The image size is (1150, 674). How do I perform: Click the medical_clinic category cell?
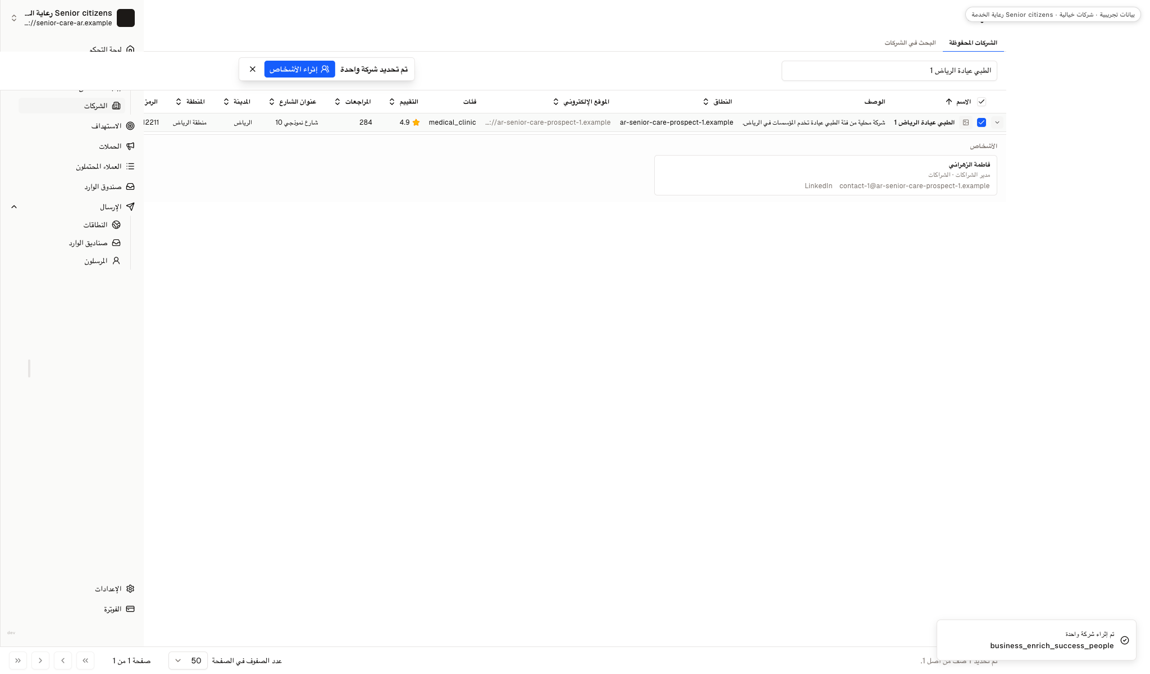[x=452, y=122]
